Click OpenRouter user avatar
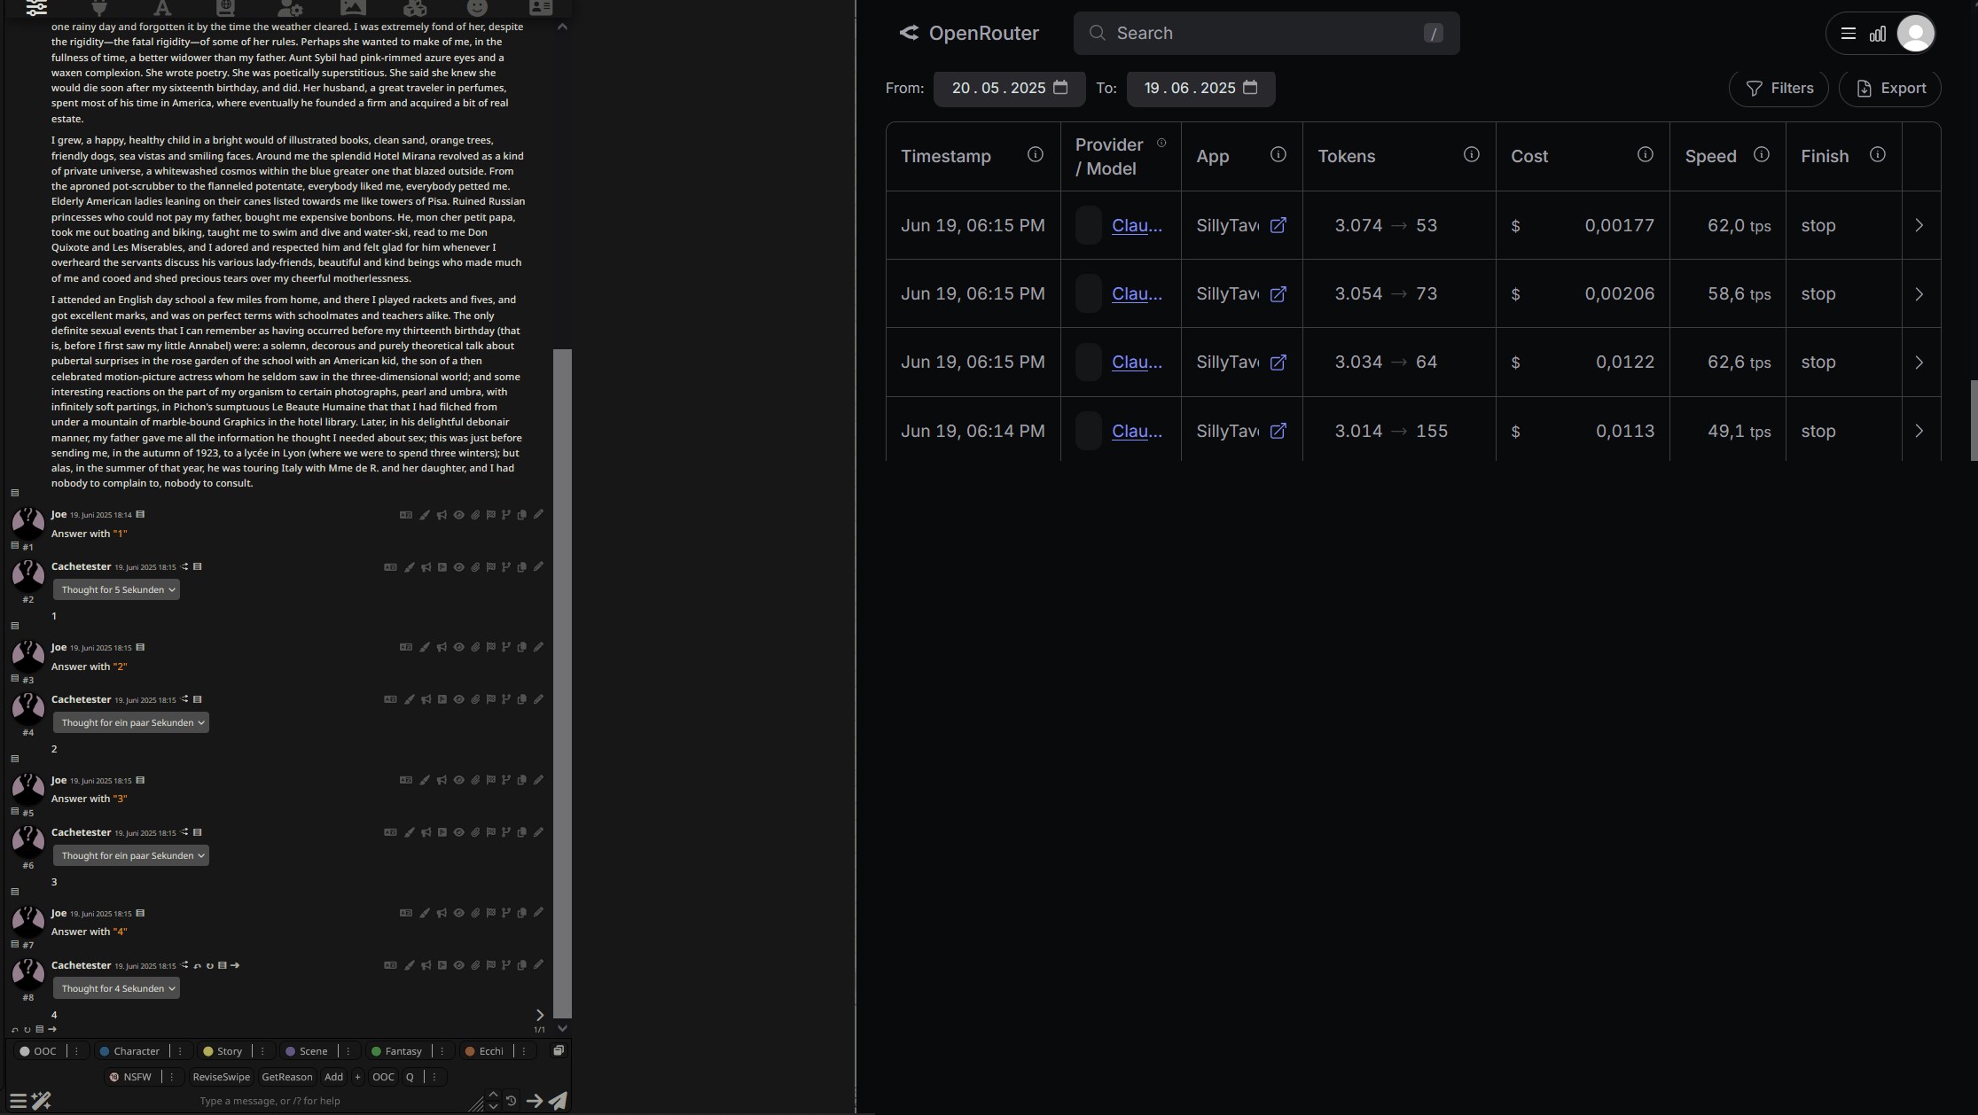Screen dimensions: 1978x1115 [1915, 34]
